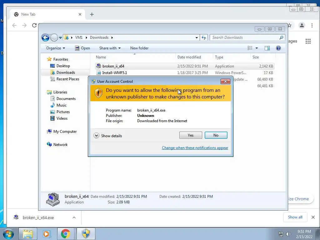Open Chrome profile avatar icon
This screenshot has width=320, height=240.
pos(302,25)
